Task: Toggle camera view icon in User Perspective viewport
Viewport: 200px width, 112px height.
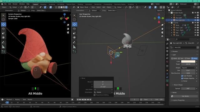Action: [162, 33]
